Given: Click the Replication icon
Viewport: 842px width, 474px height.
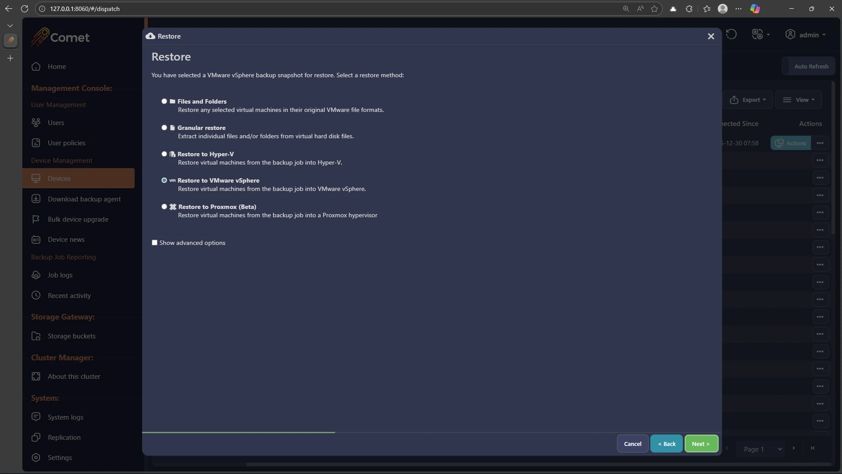Looking at the screenshot, I should click(x=36, y=438).
